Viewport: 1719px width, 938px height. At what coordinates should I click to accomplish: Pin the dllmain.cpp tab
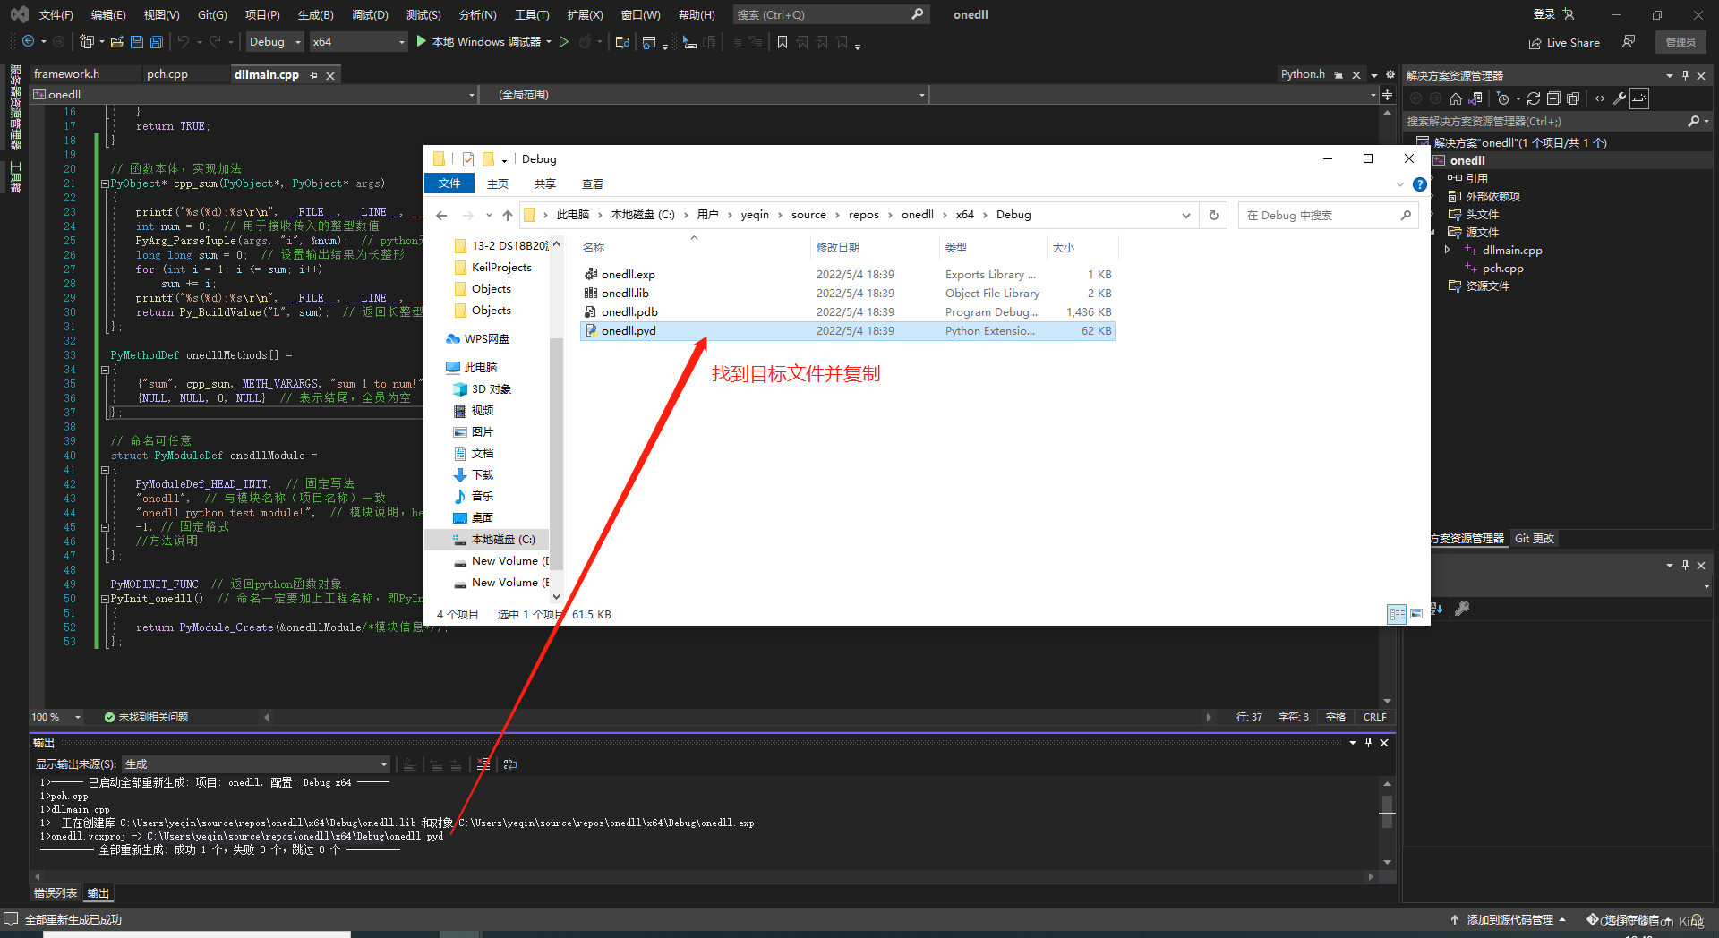[313, 75]
